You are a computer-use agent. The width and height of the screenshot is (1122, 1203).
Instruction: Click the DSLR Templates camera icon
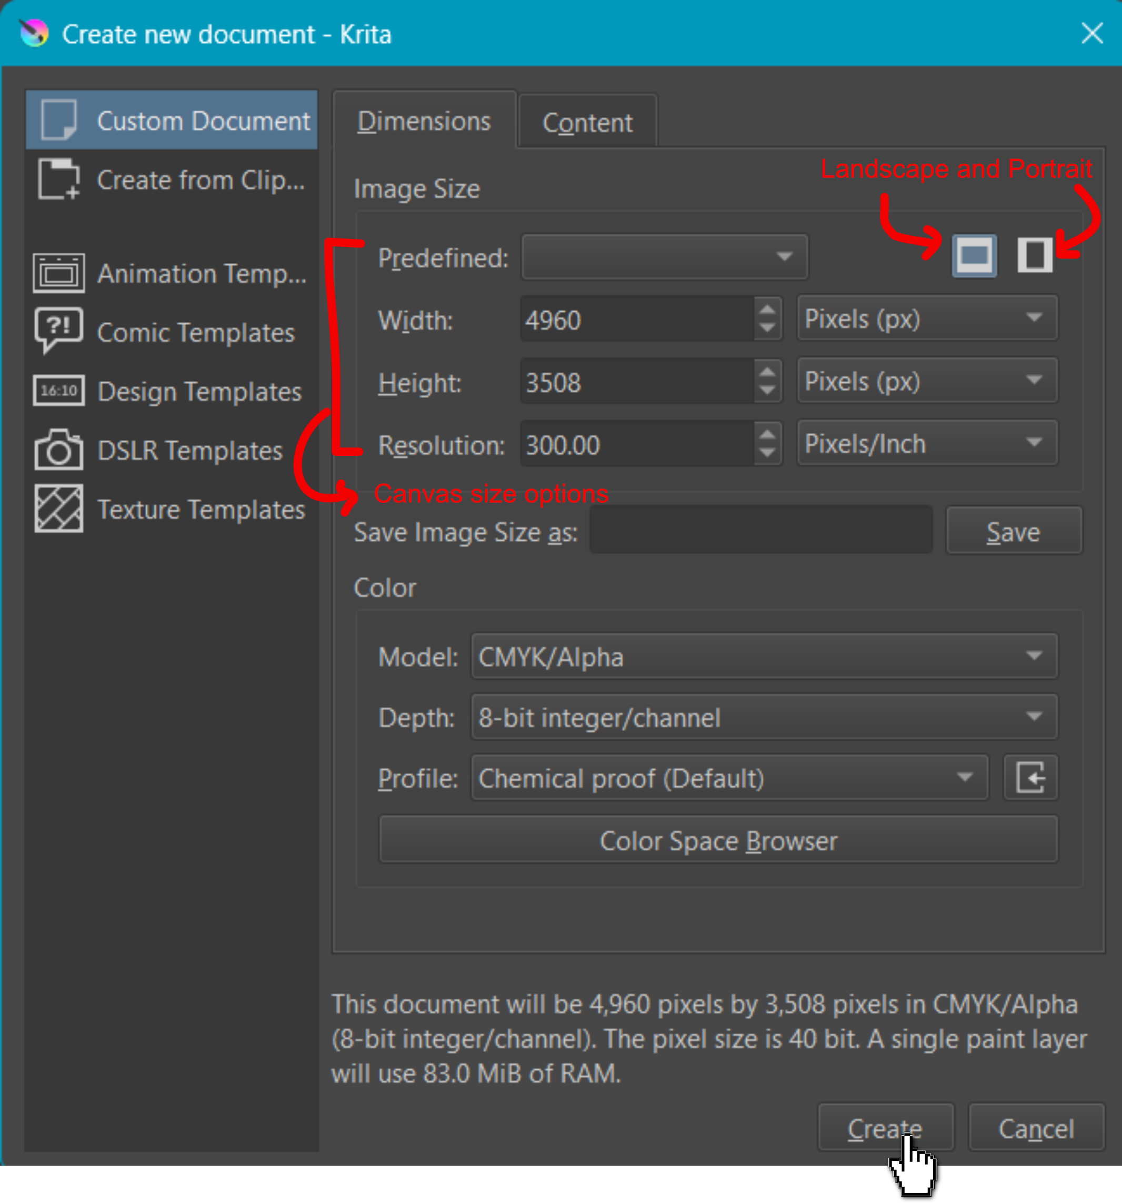(x=58, y=450)
